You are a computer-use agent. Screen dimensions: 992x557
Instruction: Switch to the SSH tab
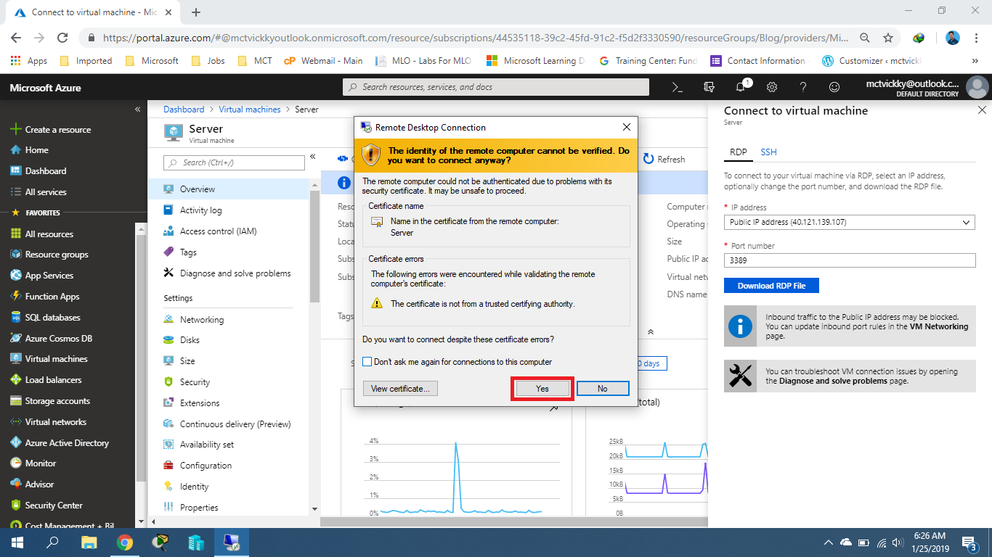tap(768, 152)
